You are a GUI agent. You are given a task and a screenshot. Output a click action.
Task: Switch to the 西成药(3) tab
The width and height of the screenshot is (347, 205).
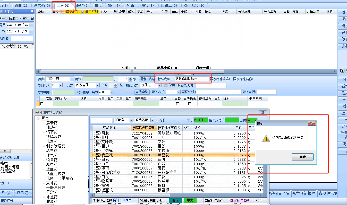point(42,5)
